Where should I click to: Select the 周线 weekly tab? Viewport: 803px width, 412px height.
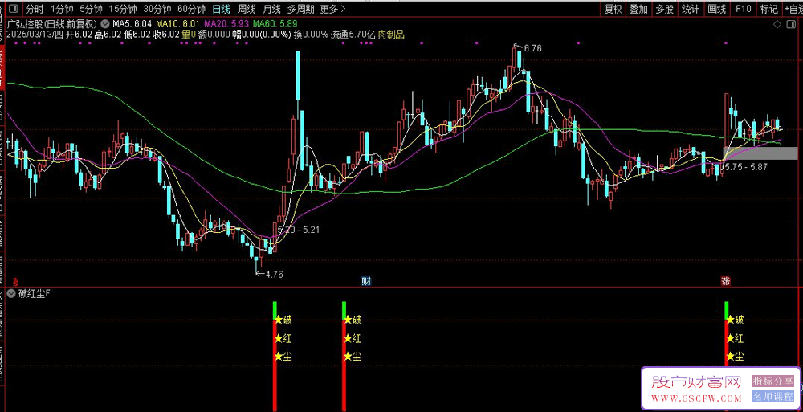[x=247, y=9]
